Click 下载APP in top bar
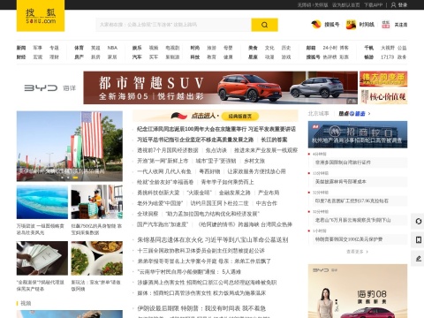424x318 pixels. coord(373,5)
